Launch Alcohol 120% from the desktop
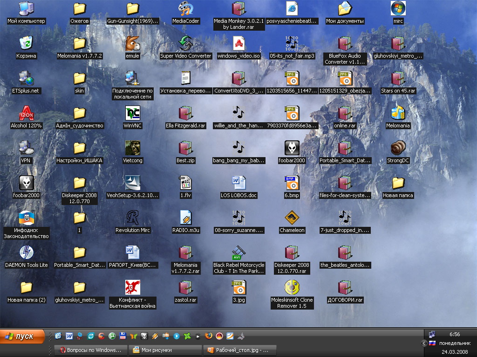Image resolution: width=477 pixels, height=357 pixels. click(26, 114)
